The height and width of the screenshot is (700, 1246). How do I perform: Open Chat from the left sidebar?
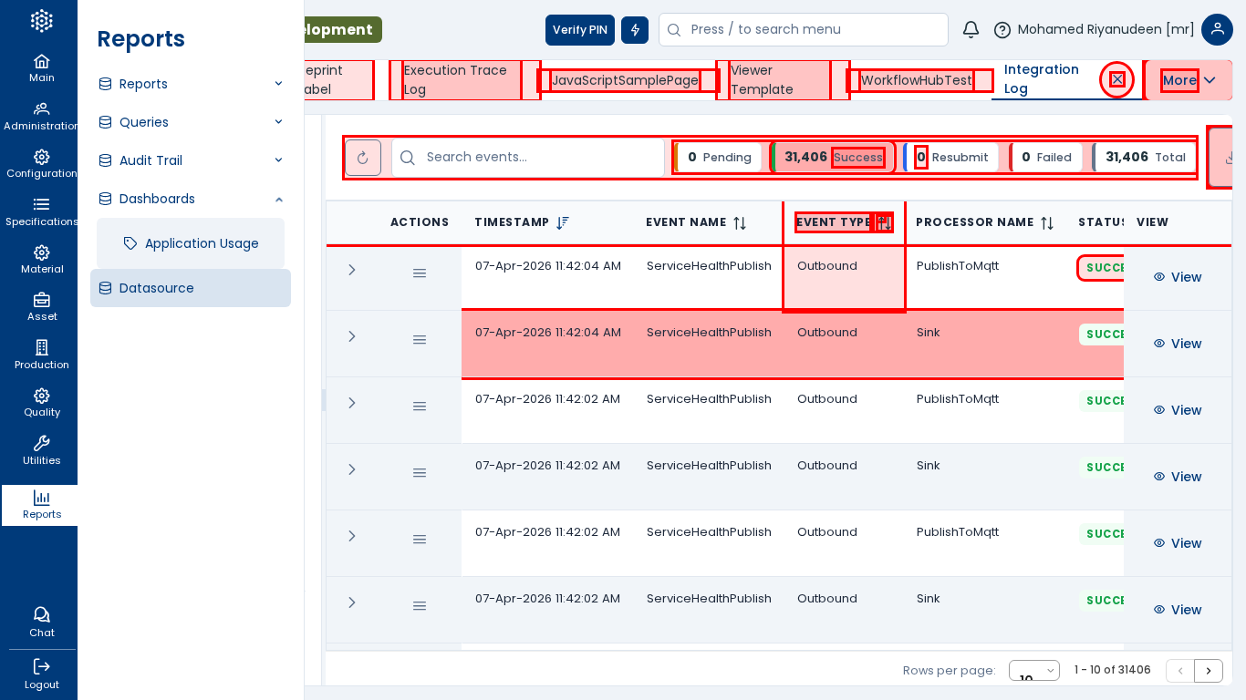[x=41, y=622]
